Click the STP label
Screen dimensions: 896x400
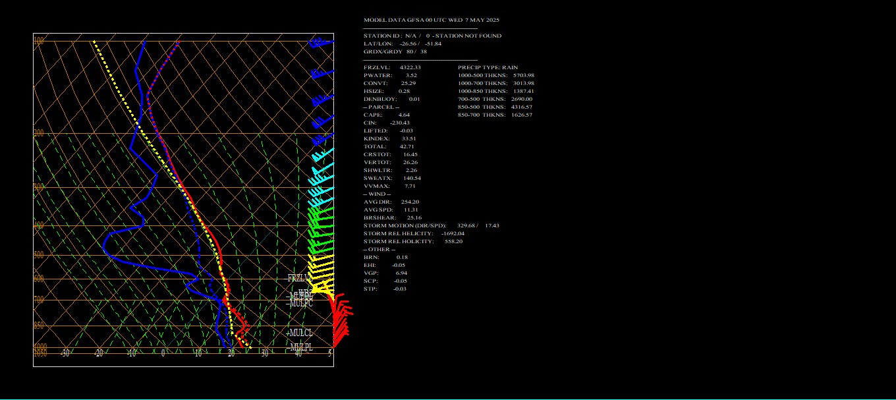click(370, 289)
